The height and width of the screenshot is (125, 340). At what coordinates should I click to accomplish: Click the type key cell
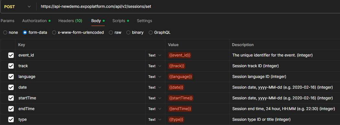pyautogui.click(x=80, y=119)
